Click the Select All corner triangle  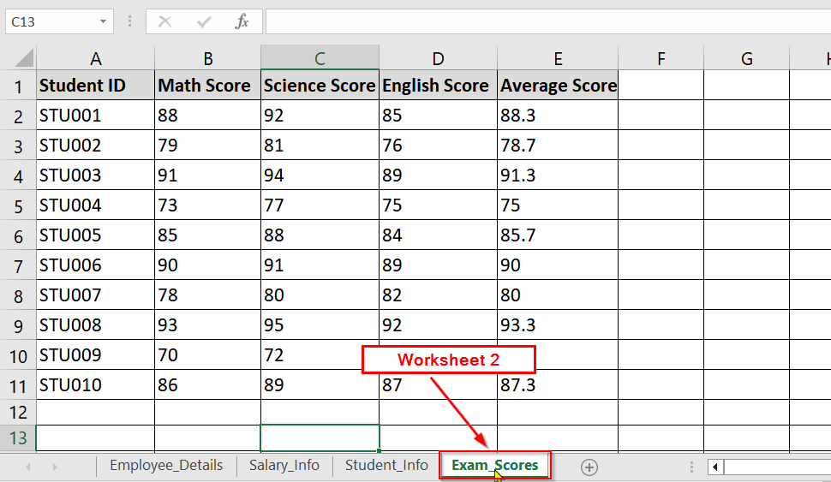tap(24, 57)
